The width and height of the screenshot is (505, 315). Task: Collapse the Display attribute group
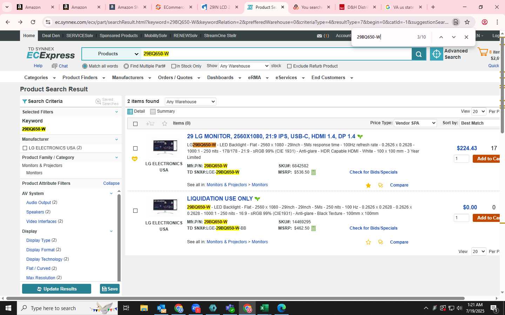[111, 231]
